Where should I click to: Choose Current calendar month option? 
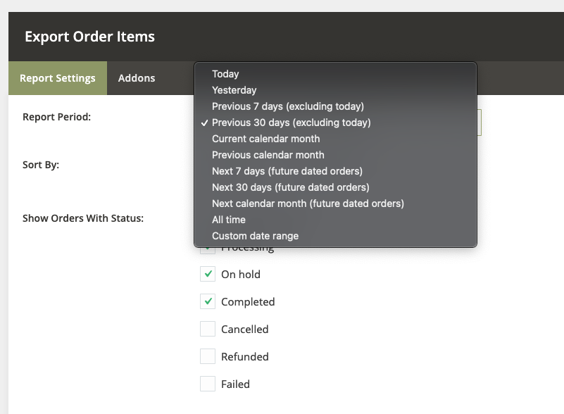pyautogui.click(x=265, y=139)
